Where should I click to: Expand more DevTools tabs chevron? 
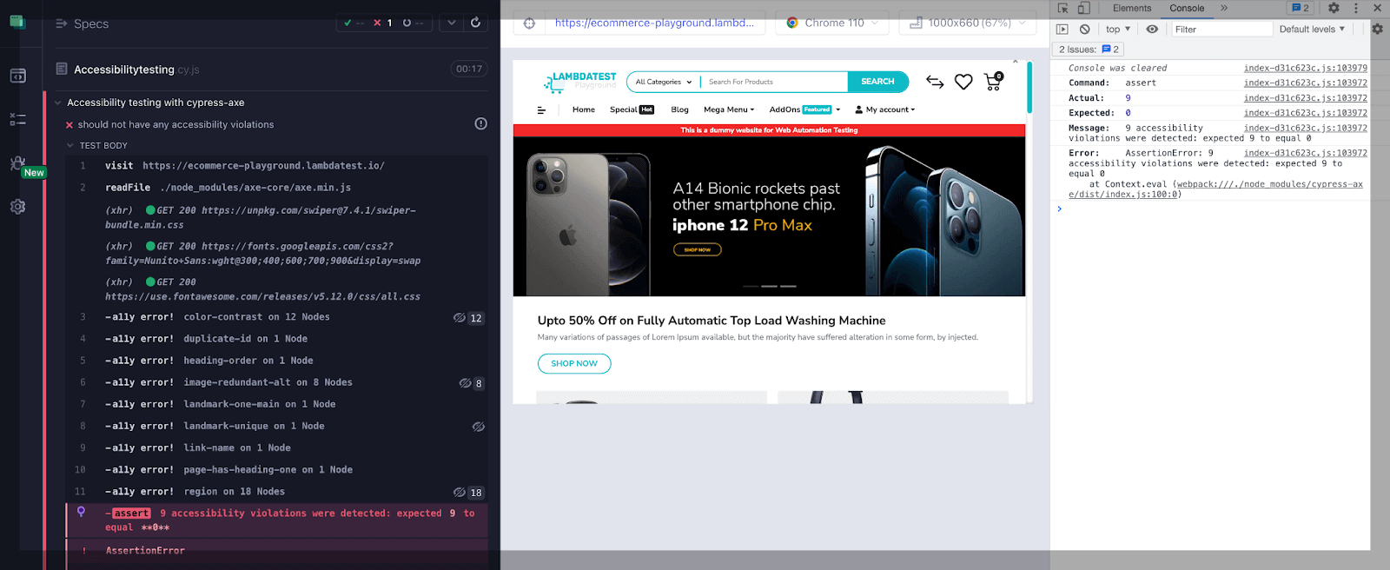pos(1224,8)
